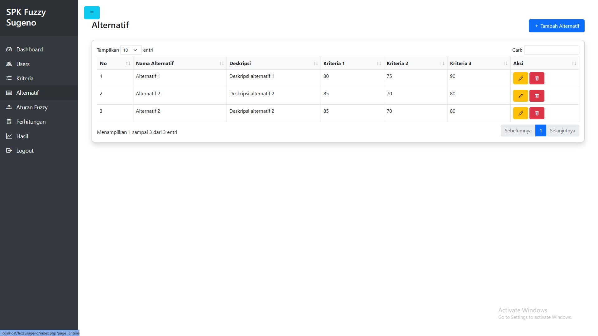This screenshot has height=336, width=598.
Task: Open the Users menu item
Action: 39,64
